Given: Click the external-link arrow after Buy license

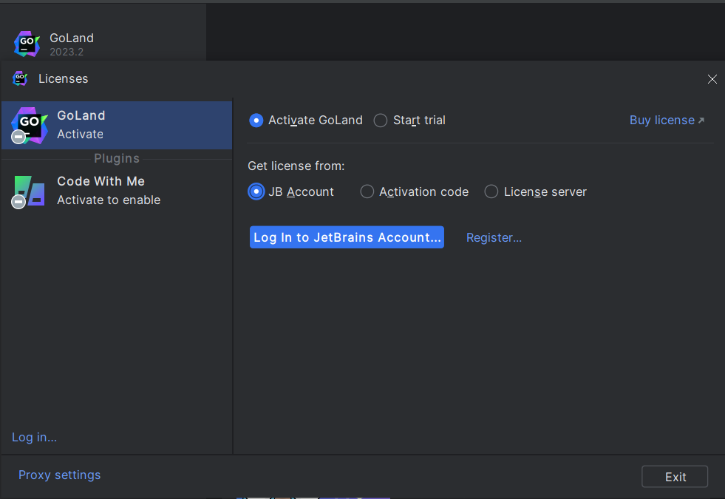Looking at the screenshot, I should (x=701, y=120).
